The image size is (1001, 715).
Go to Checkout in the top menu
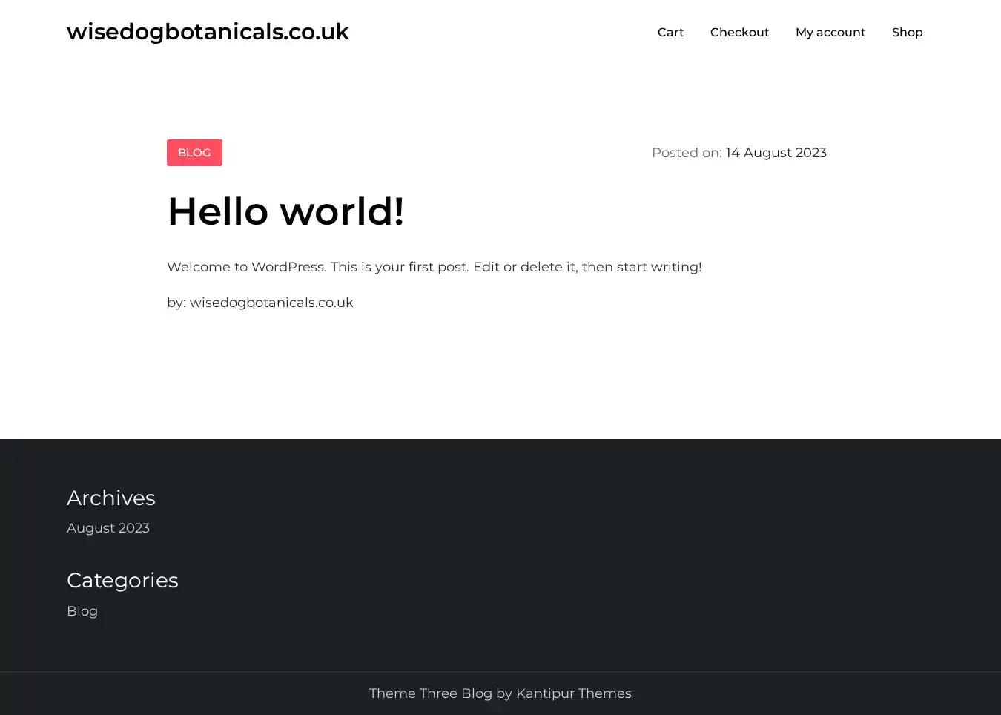coord(739,33)
